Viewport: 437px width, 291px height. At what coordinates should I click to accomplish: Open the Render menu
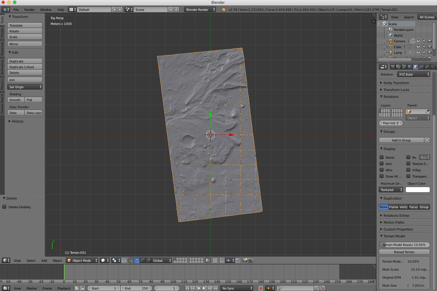click(x=29, y=9)
